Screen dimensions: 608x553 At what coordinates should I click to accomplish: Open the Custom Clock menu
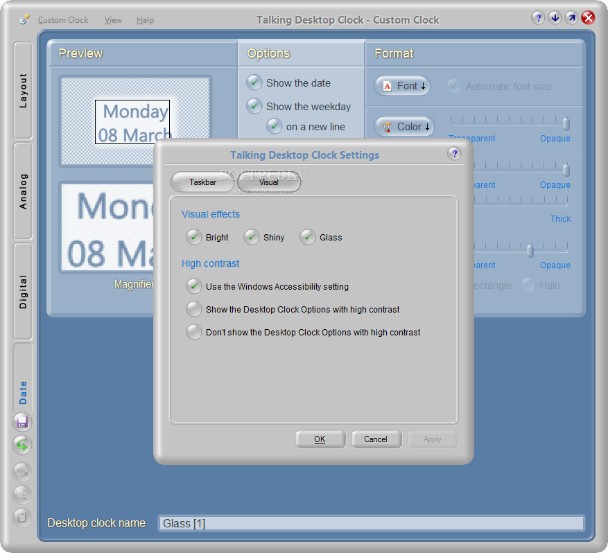[63, 20]
